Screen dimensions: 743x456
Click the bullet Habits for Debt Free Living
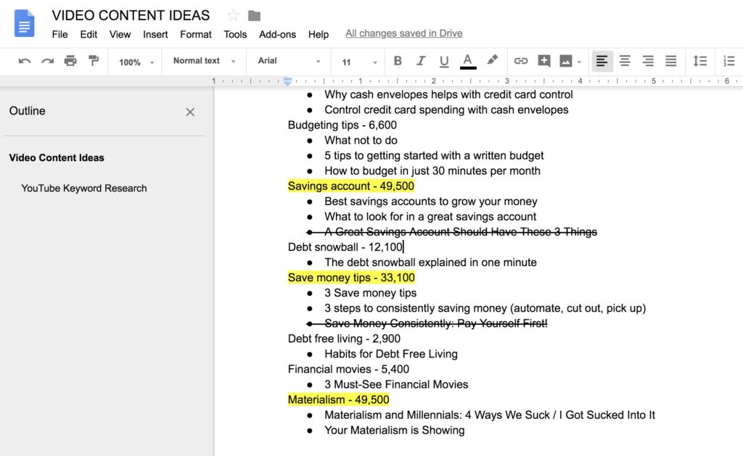coord(391,354)
